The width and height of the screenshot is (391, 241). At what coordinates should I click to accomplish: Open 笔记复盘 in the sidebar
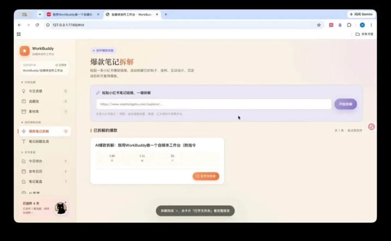[44, 182]
